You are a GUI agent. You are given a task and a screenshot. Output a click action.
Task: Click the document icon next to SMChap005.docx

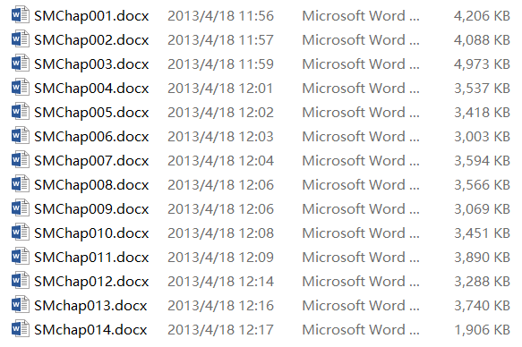point(21,112)
